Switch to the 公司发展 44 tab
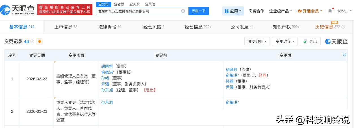The image size is (354, 128). (x=242, y=27)
